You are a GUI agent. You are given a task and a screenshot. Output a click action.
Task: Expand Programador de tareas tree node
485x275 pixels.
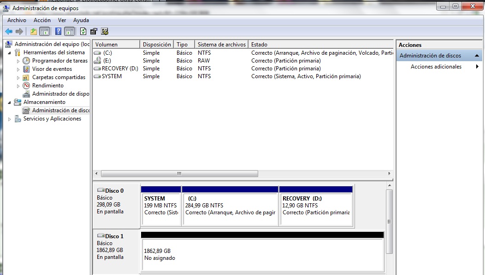(x=18, y=61)
